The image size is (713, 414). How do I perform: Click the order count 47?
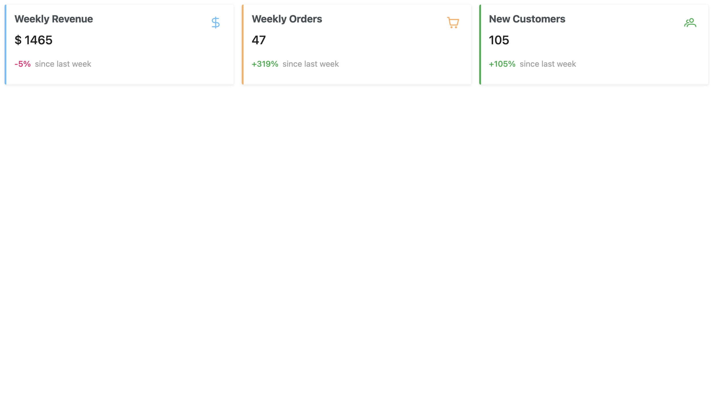click(259, 41)
